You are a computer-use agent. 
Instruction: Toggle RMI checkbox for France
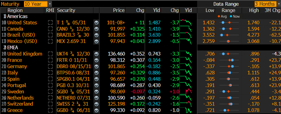coord(50,60)
